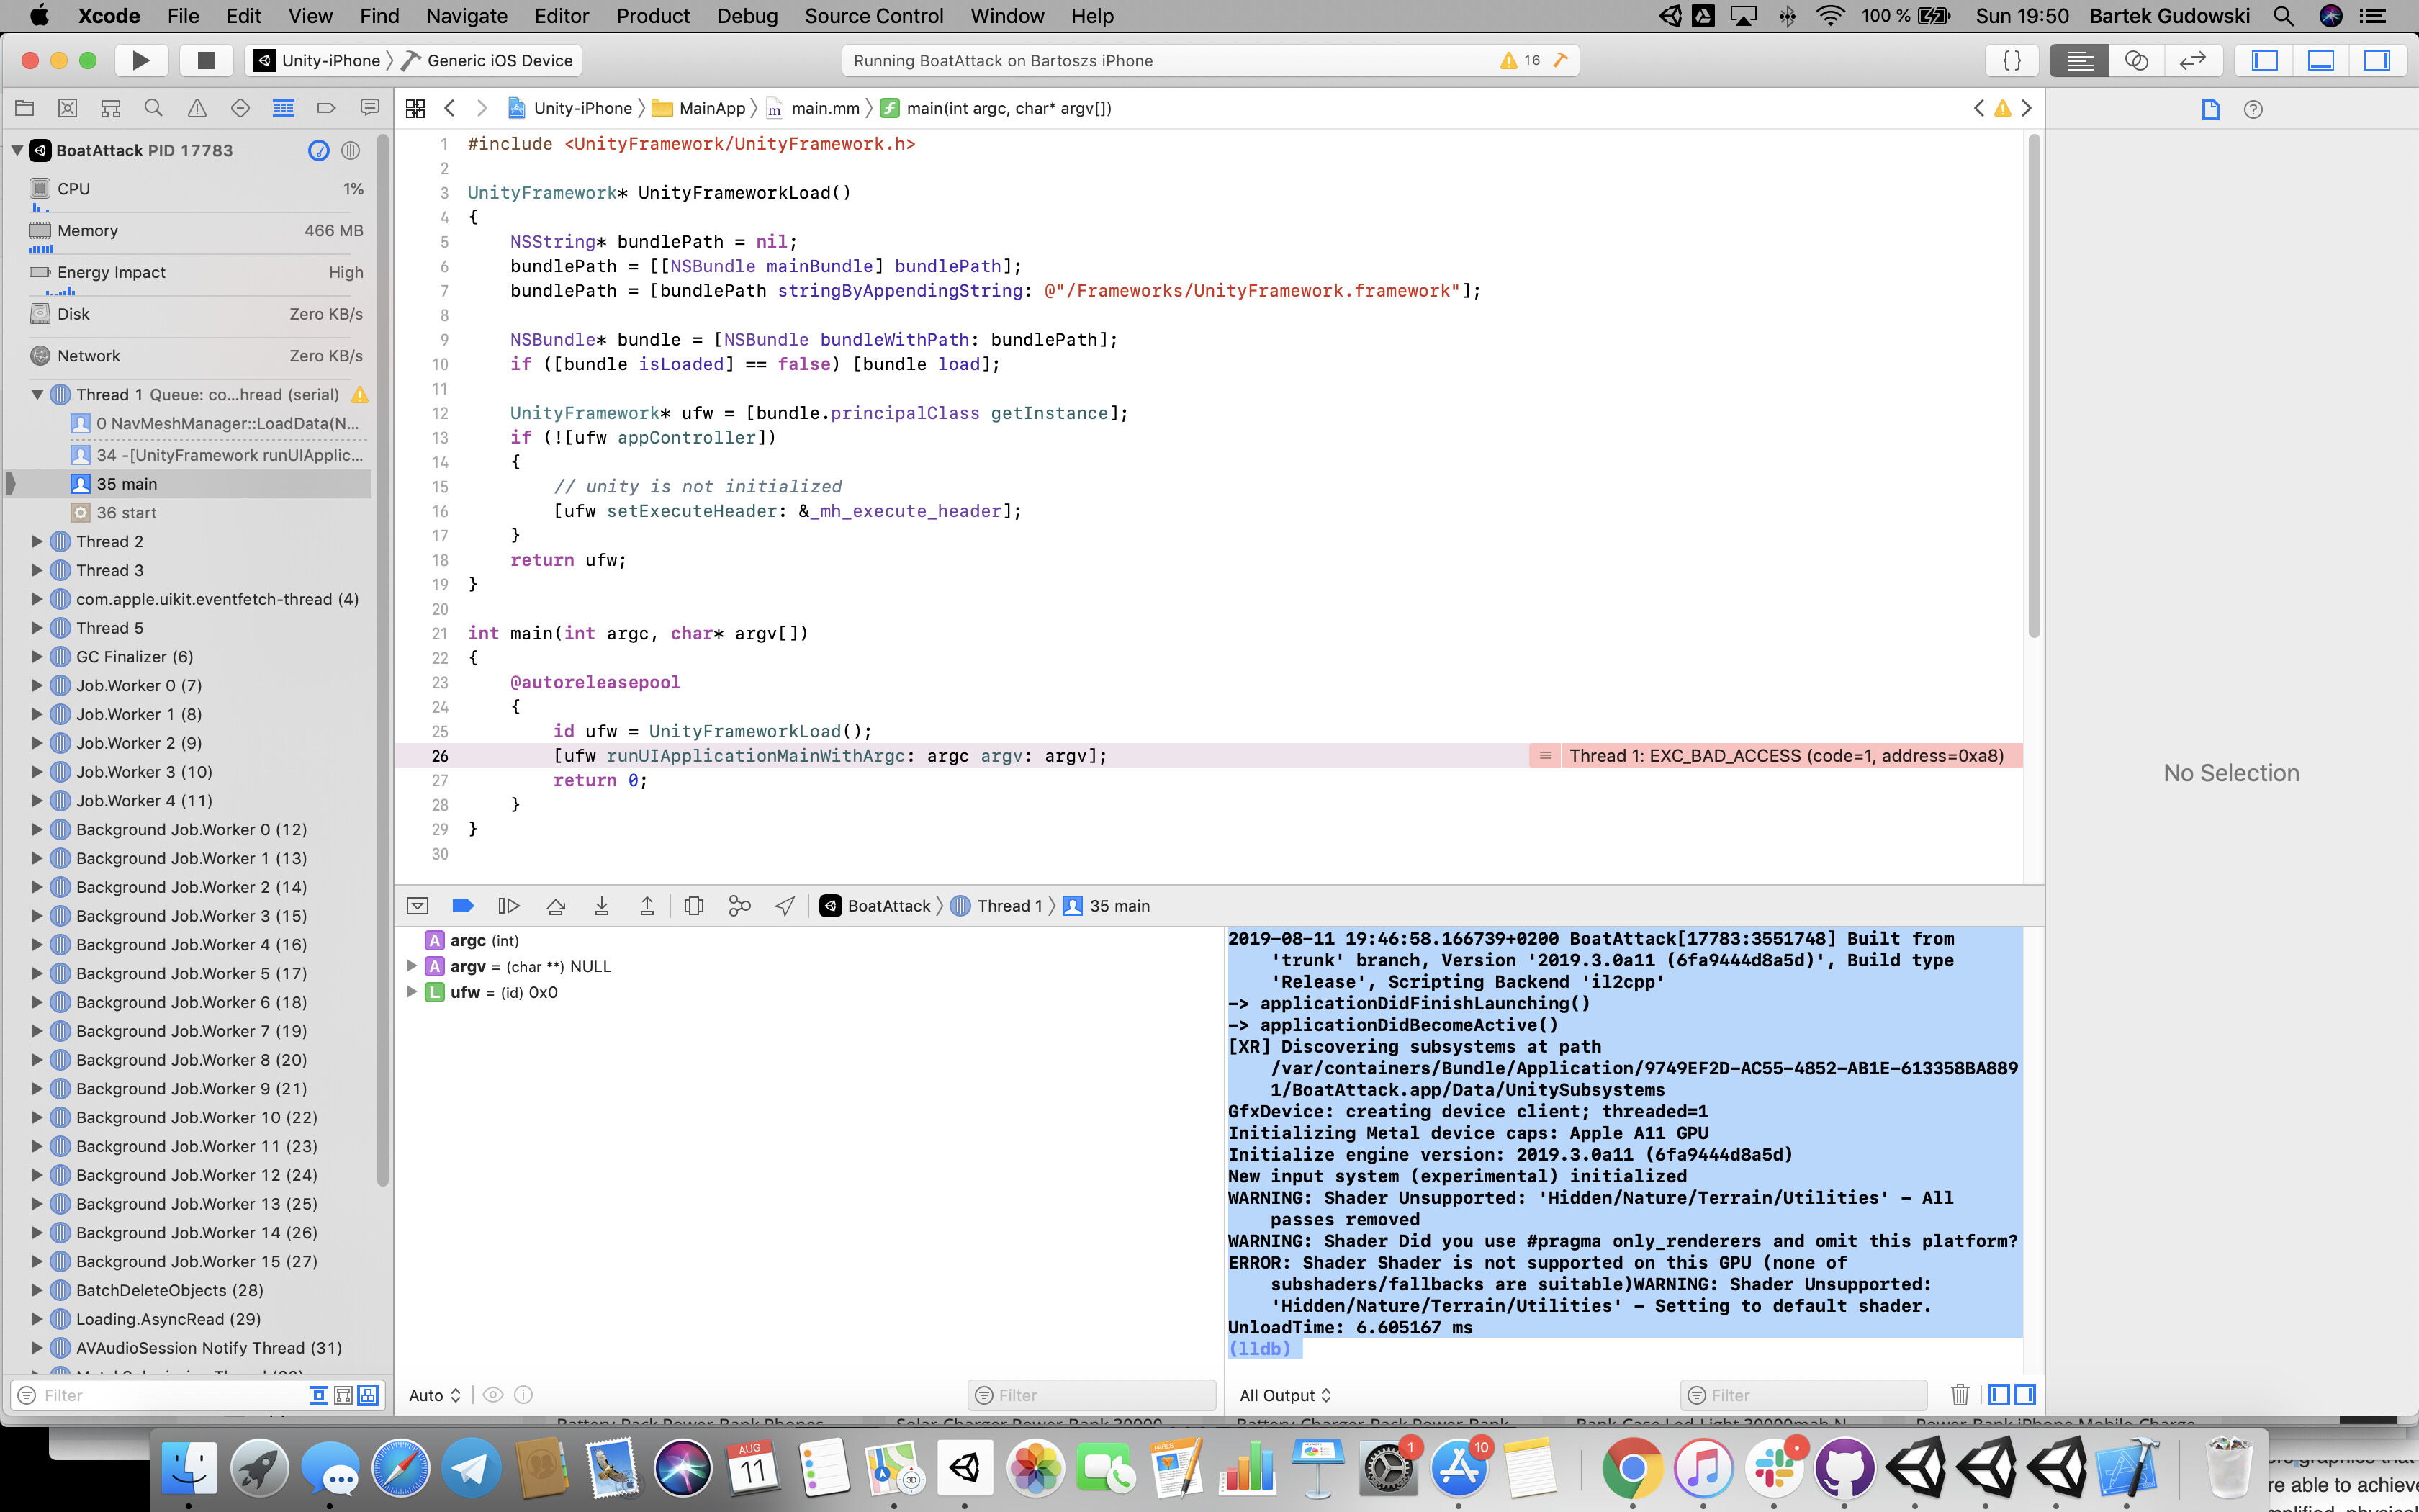
Task: Stop the running BoatAttack app
Action: 206,60
